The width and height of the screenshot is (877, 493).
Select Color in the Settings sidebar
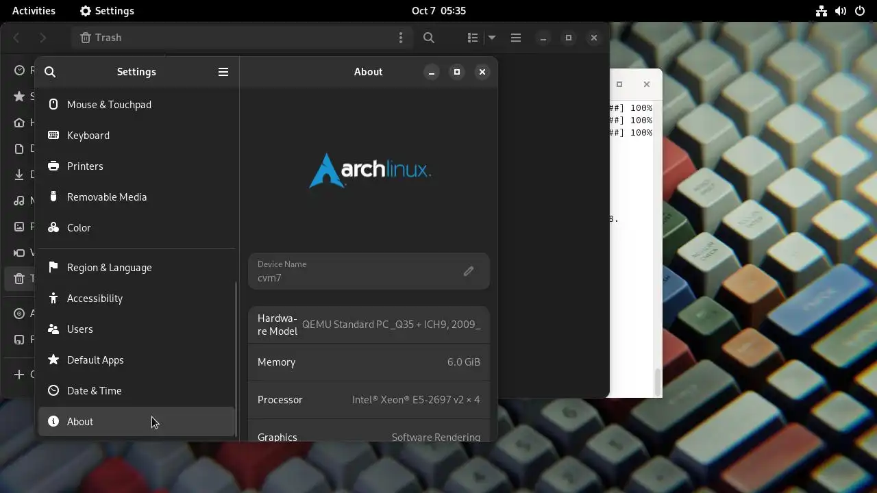pyautogui.click(x=136, y=227)
